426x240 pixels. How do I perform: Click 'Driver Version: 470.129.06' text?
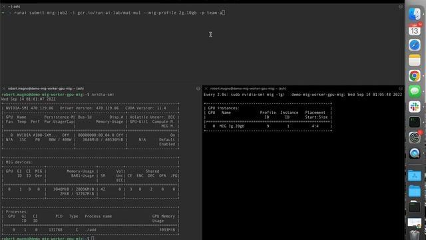(x=89, y=108)
